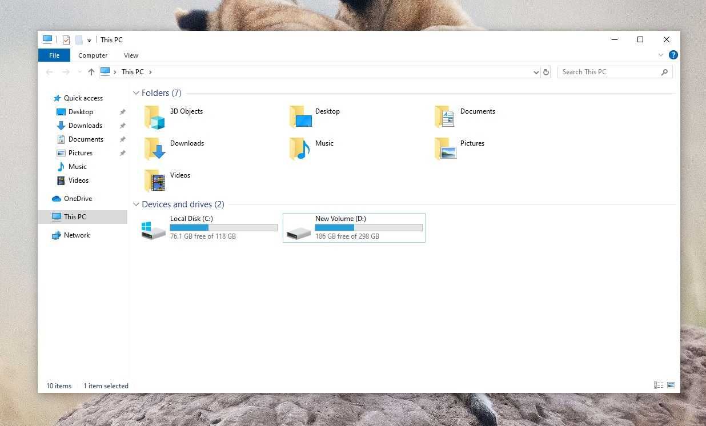706x426 pixels.
Task: Unpin Pictures using its pin icon
Action: tap(122, 153)
